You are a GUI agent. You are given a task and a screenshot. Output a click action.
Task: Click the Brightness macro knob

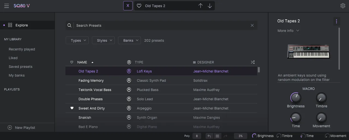(x=296, y=98)
